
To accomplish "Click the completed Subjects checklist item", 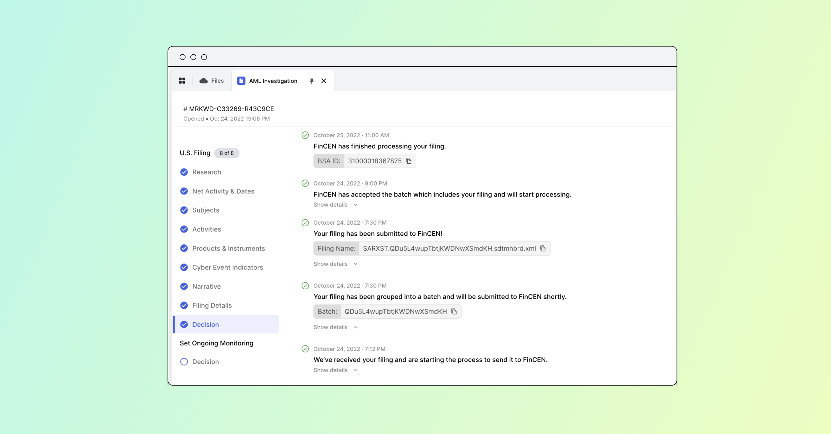I will click(205, 210).
